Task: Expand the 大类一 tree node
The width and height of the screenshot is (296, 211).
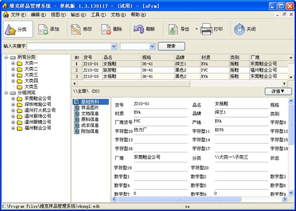Action: coord(13,63)
